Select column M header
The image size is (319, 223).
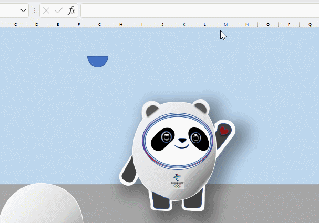click(225, 24)
